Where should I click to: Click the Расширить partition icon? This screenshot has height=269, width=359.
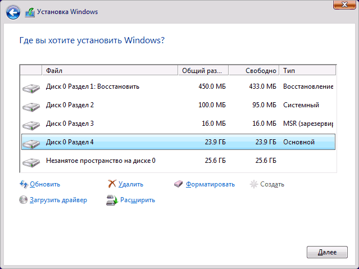[x=111, y=199]
